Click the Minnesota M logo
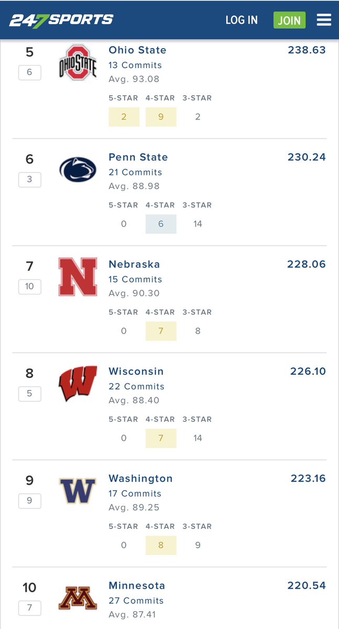Viewport: 339px width, 629px height. 78,598
